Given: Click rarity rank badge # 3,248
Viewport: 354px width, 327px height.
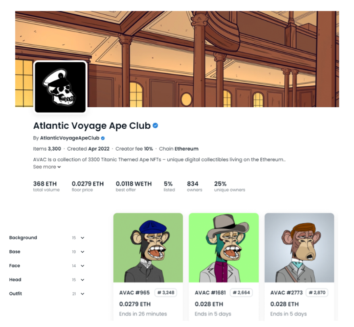Looking at the screenshot, I should pyautogui.click(x=166, y=293).
